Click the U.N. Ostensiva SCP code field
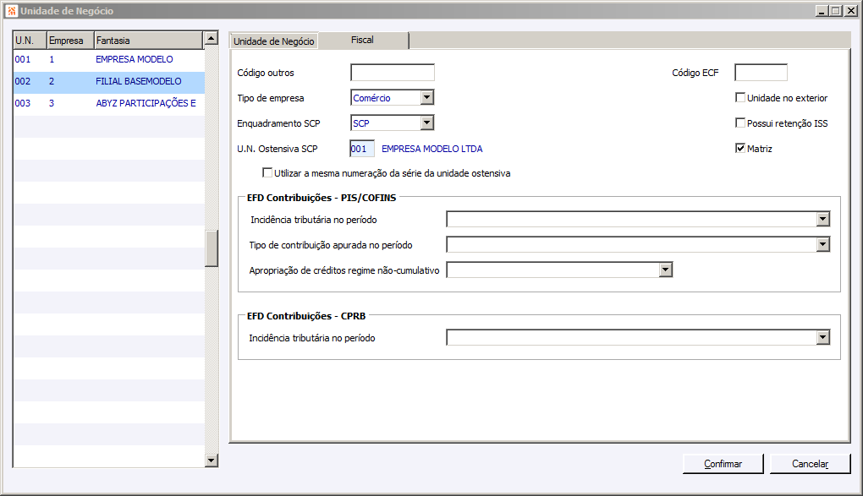The height and width of the screenshot is (496, 863). pos(362,149)
